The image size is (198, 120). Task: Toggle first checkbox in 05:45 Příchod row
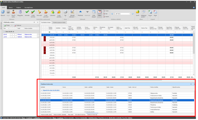pos(11,34)
